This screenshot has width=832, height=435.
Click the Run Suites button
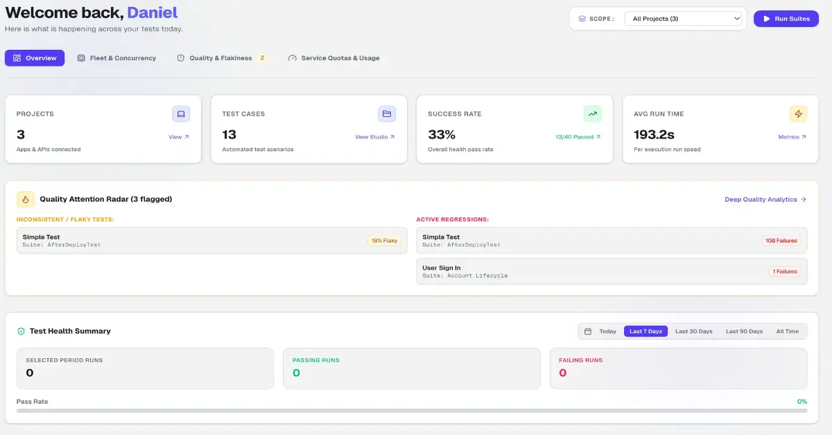(x=786, y=19)
